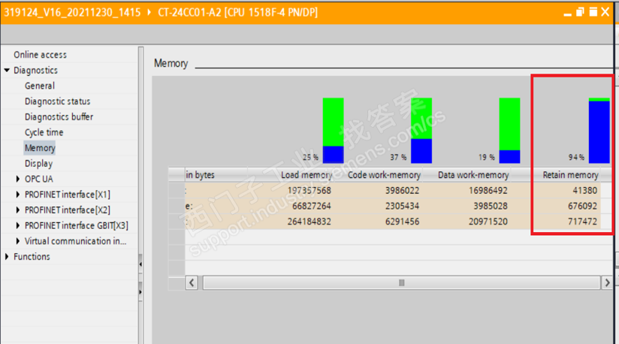
Task: Select PROFINET interface[X2] entry
Action: coord(67,210)
